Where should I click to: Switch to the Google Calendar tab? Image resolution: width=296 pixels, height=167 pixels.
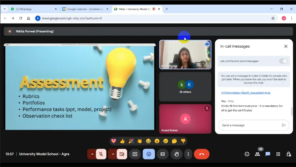pyautogui.click(x=85, y=9)
